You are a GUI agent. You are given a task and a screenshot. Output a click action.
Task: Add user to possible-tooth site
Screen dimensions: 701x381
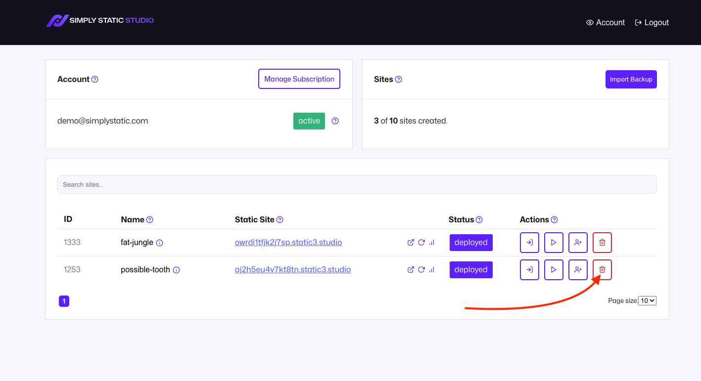(578, 270)
